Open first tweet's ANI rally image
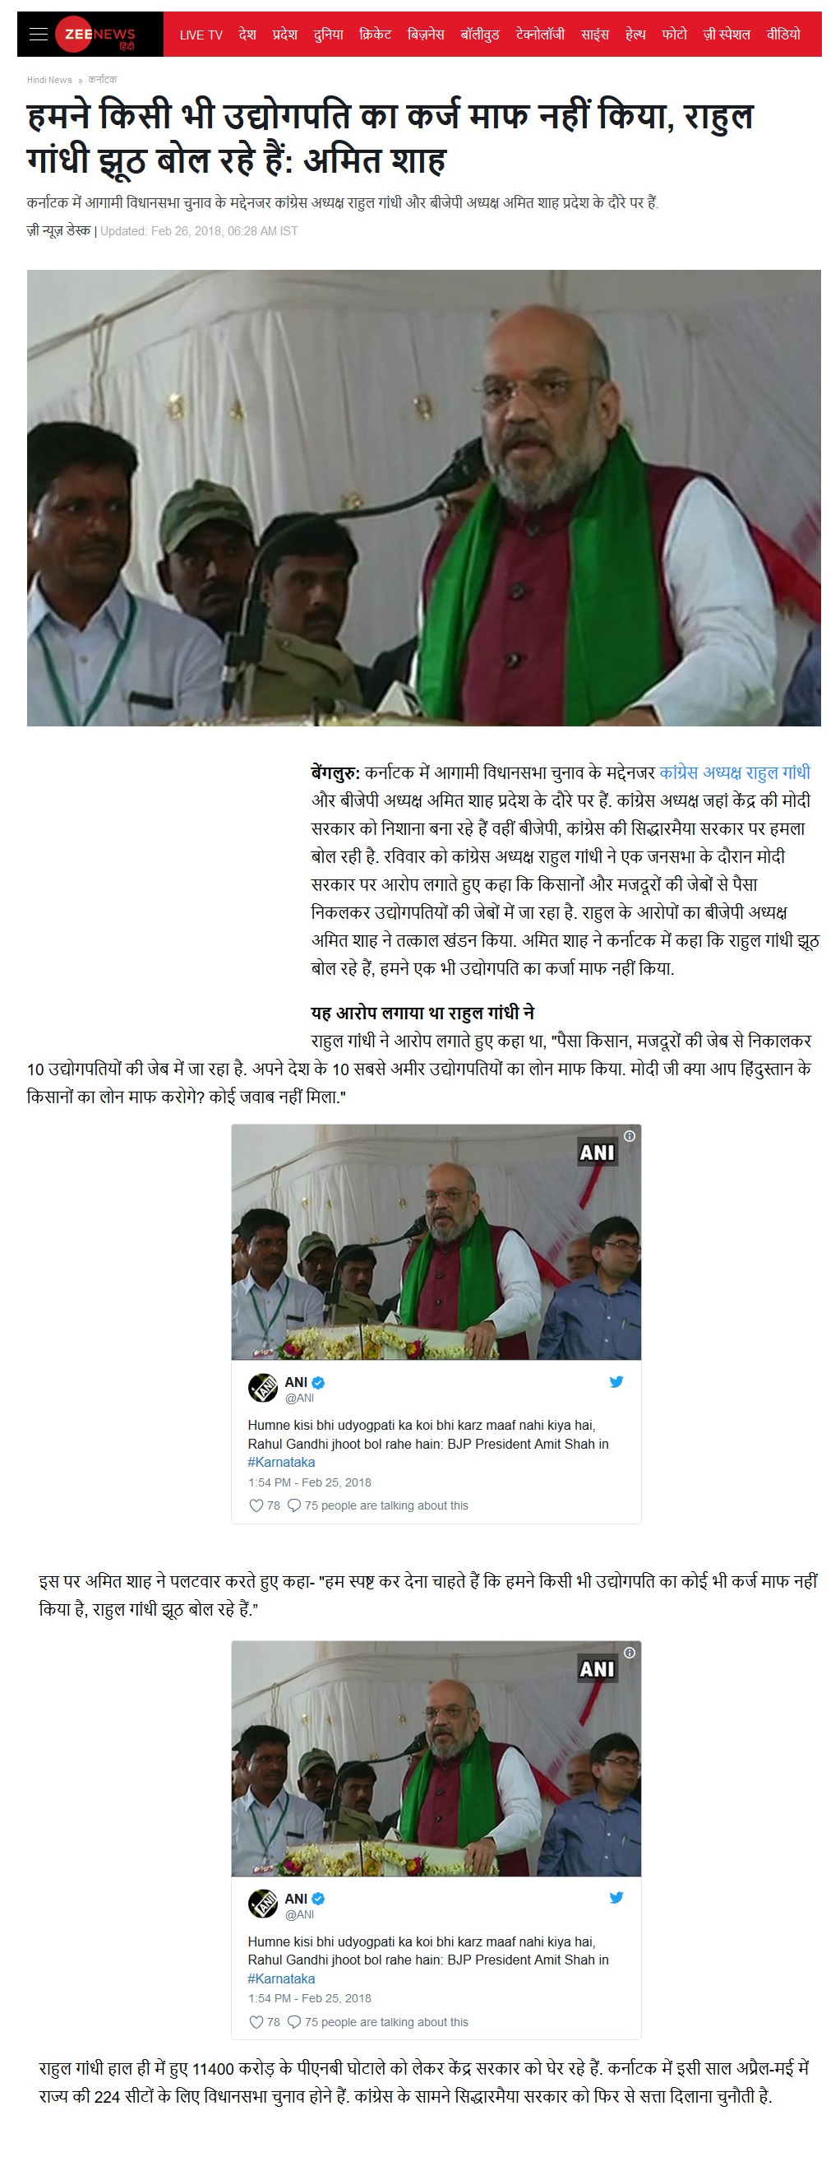Viewport: 840px width, 2157px height. click(436, 1242)
